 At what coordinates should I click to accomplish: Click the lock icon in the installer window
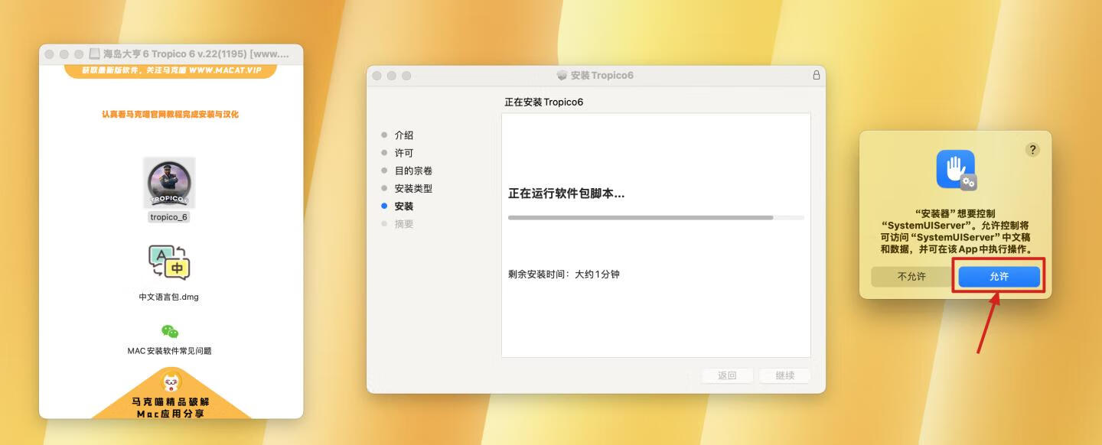point(815,75)
